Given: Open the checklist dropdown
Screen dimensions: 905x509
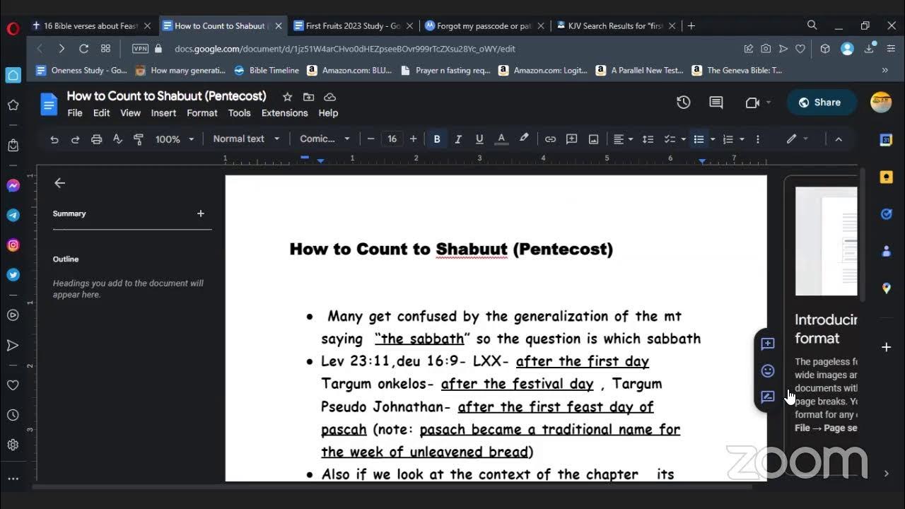Looking at the screenshot, I should point(675,139).
